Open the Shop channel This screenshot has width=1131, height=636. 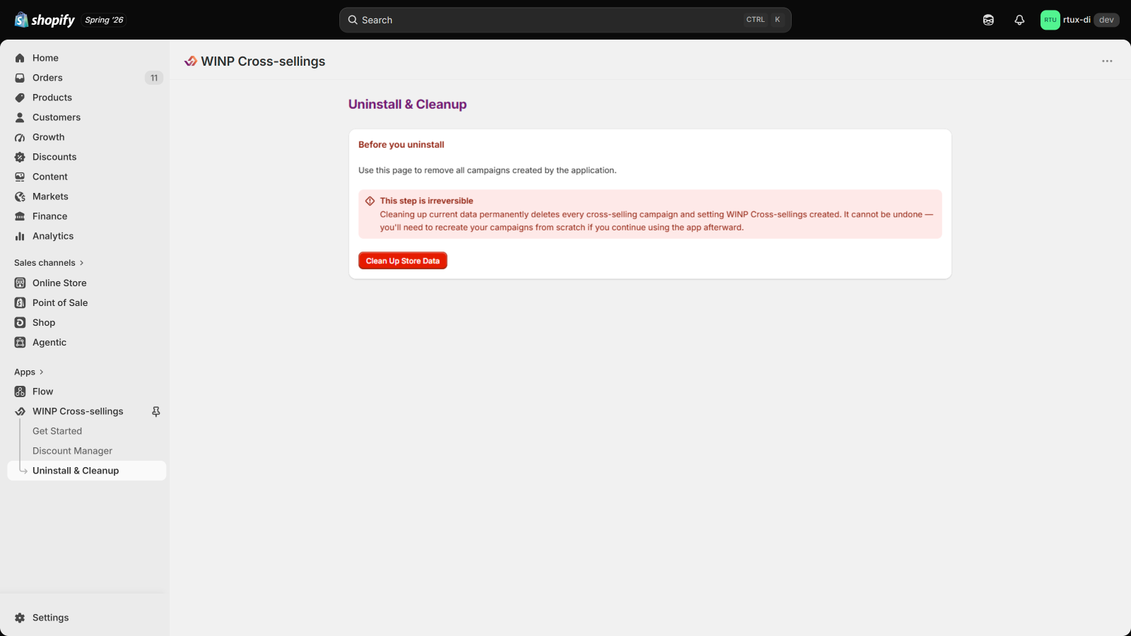click(x=86, y=322)
